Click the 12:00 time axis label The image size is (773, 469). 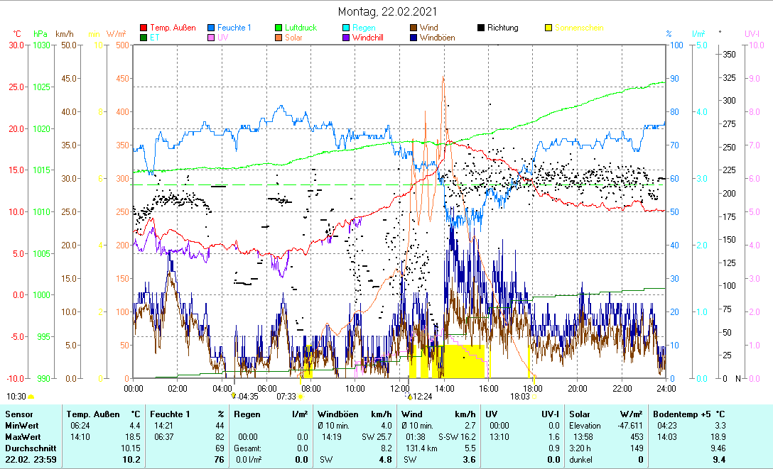pos(400,388)
